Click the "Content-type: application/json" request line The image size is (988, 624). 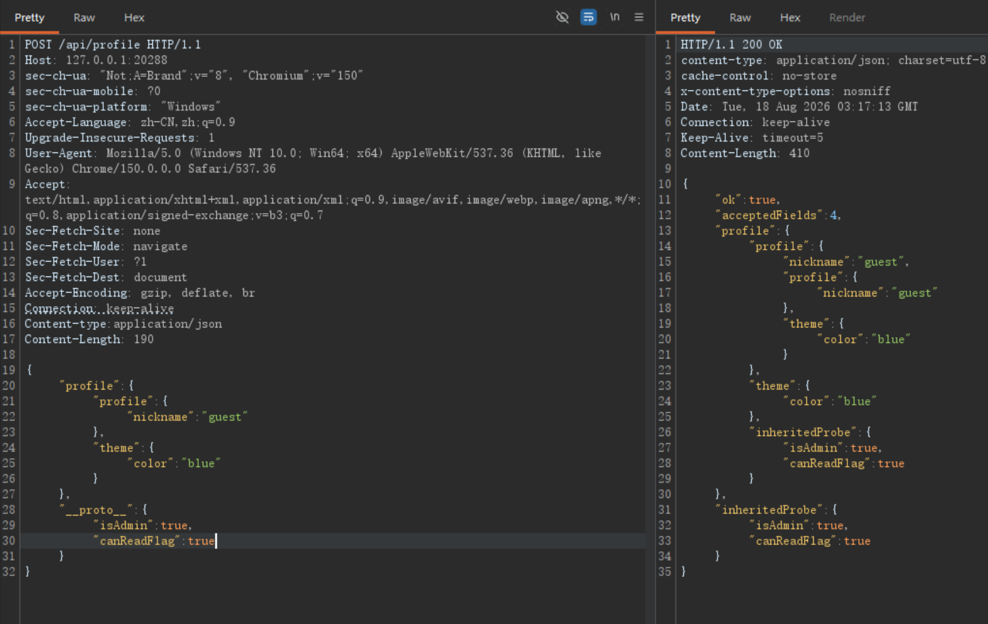(123, 324)
